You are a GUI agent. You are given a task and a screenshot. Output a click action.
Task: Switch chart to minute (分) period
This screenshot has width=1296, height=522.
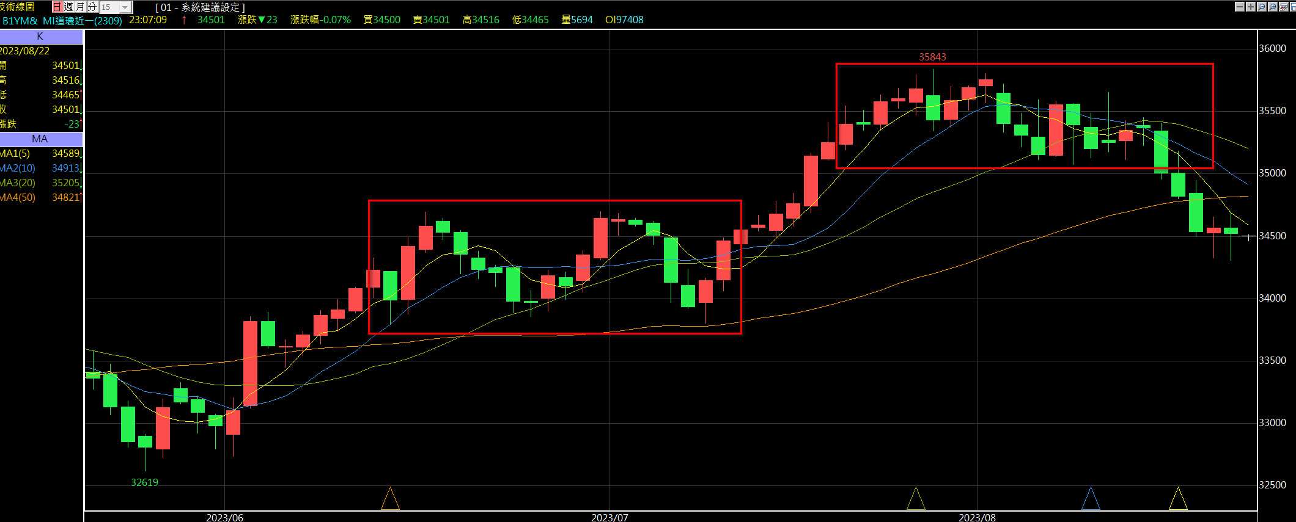[92, 7]
